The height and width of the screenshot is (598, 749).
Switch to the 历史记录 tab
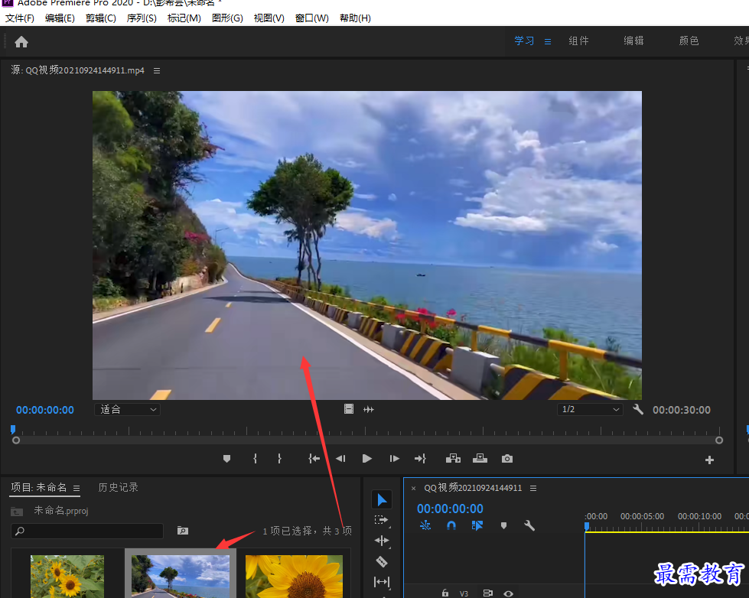tap(118, 487)
